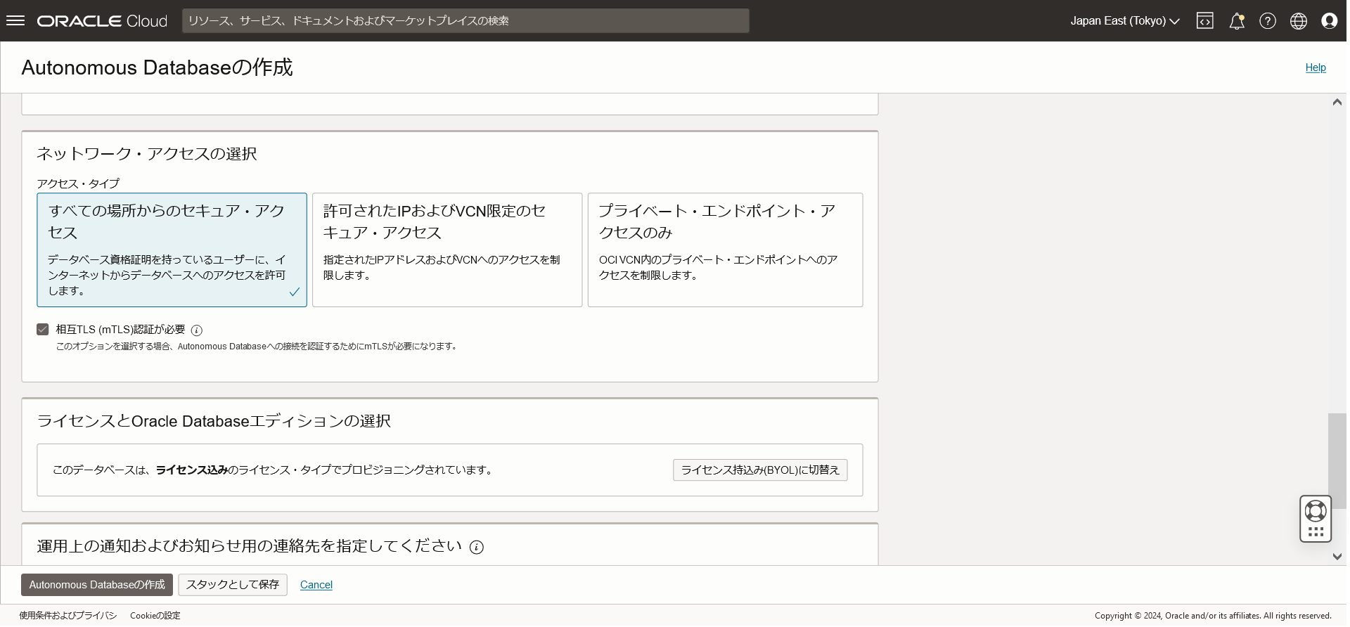
Task: Click info icon beside contacts section heading
Action: (477, 548)
